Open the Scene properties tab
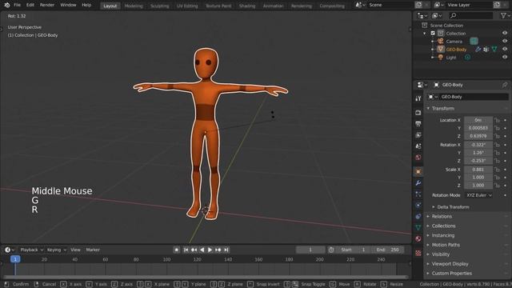The width and height of the screenshot is (512, 288). pos(418,146)
